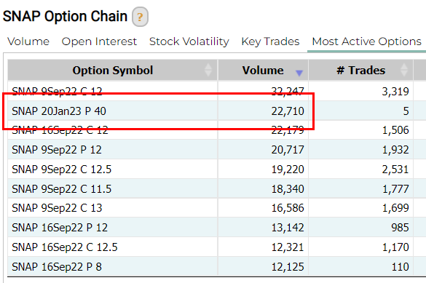Toggle Volume column descending sort arrow
The image size is (426, 283).
point(299,73)
